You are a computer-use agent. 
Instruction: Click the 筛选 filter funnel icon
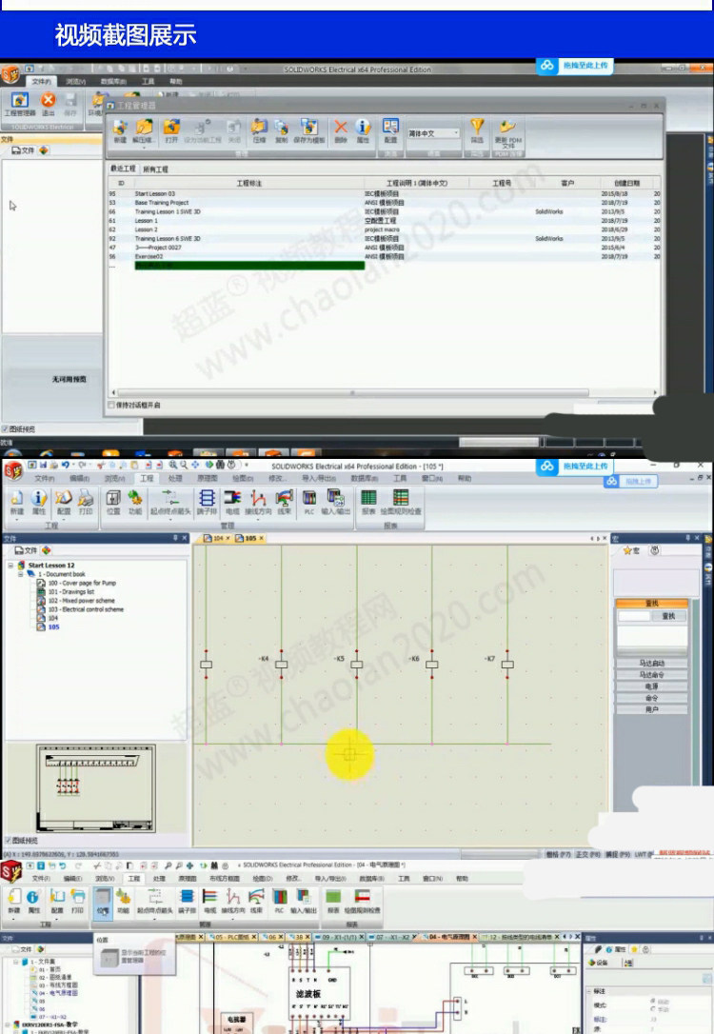tap(477, 130)
